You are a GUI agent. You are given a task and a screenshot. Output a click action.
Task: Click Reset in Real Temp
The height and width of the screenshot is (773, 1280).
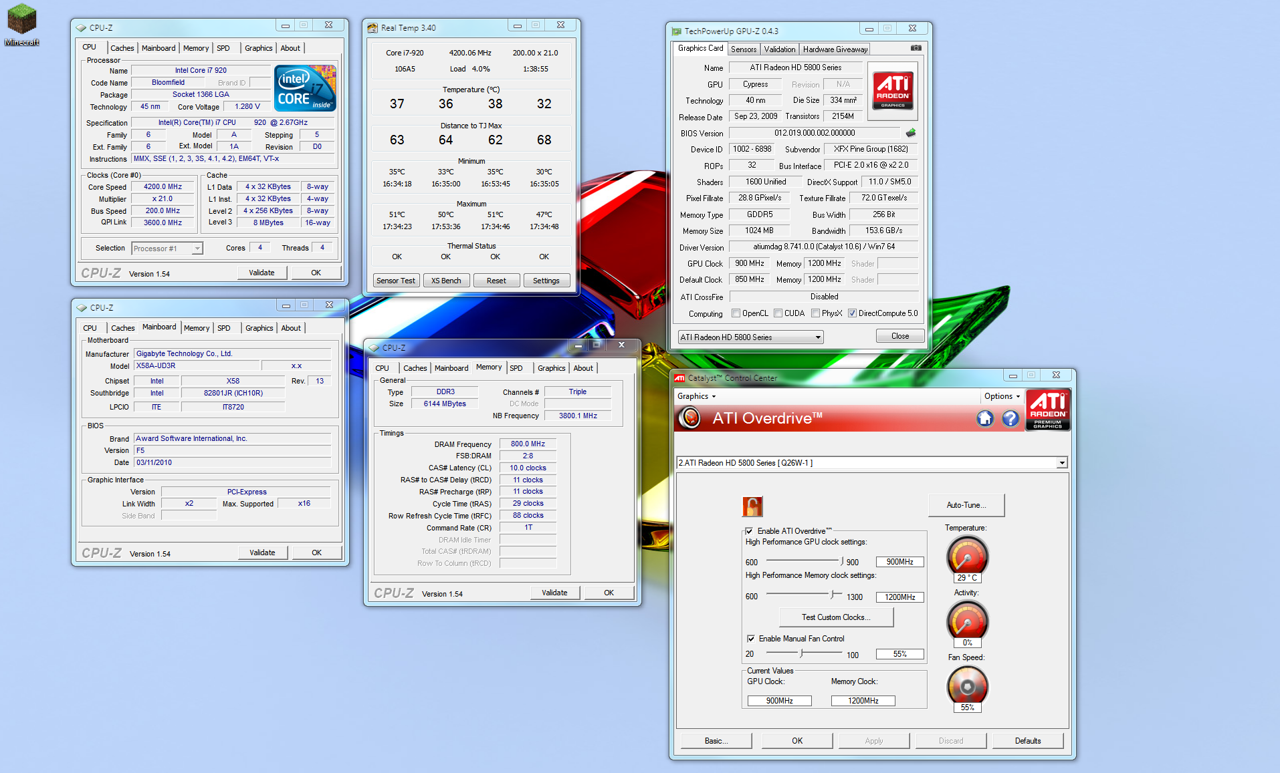point(496,281)
